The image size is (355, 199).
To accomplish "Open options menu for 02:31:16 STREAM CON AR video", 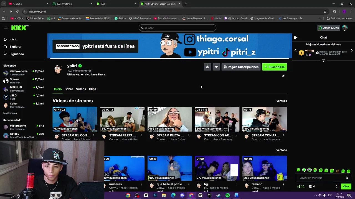I will point(236,135).
